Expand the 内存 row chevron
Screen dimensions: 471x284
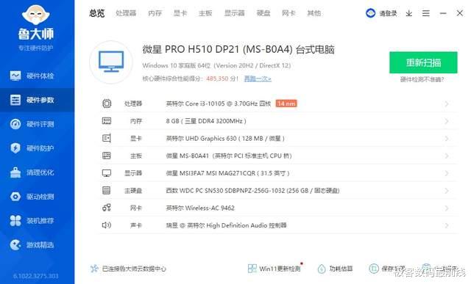pos(447,121)
